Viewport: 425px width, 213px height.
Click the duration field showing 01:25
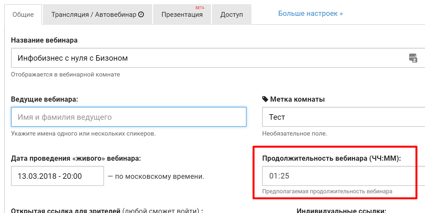[x=339, y=176]
